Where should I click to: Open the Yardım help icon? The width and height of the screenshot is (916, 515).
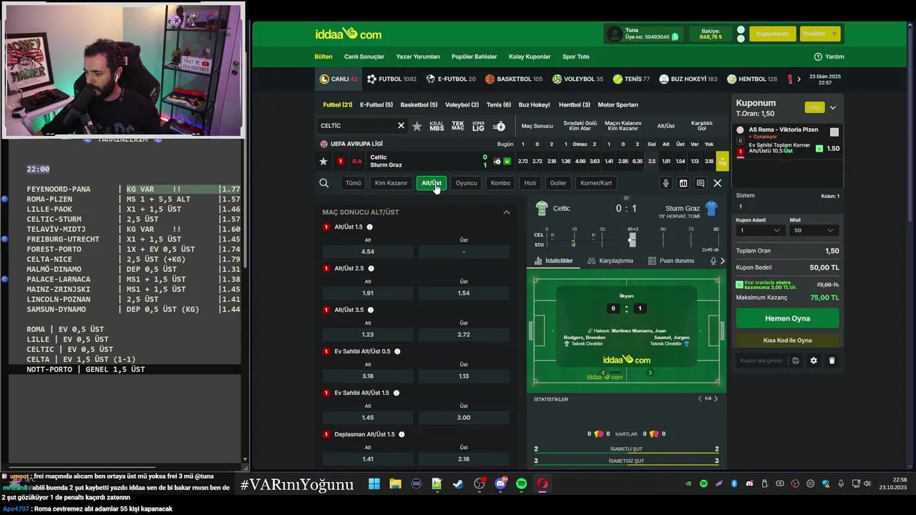click(x=818, y=57)
